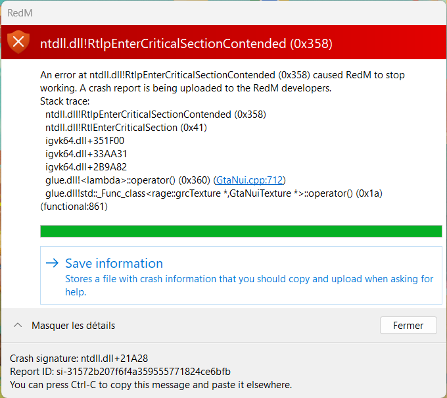447x398 pixels.
Task: Select the Ctrl-C copy hint line
Action: click(151, 385)
